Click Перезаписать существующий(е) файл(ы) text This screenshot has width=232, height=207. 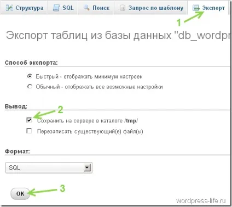coord(90,131)
